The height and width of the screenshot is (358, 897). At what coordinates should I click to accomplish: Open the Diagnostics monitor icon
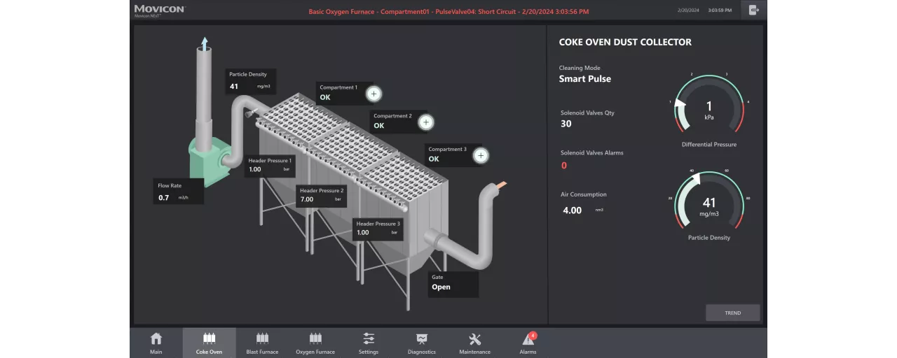(x=422, y=339)
